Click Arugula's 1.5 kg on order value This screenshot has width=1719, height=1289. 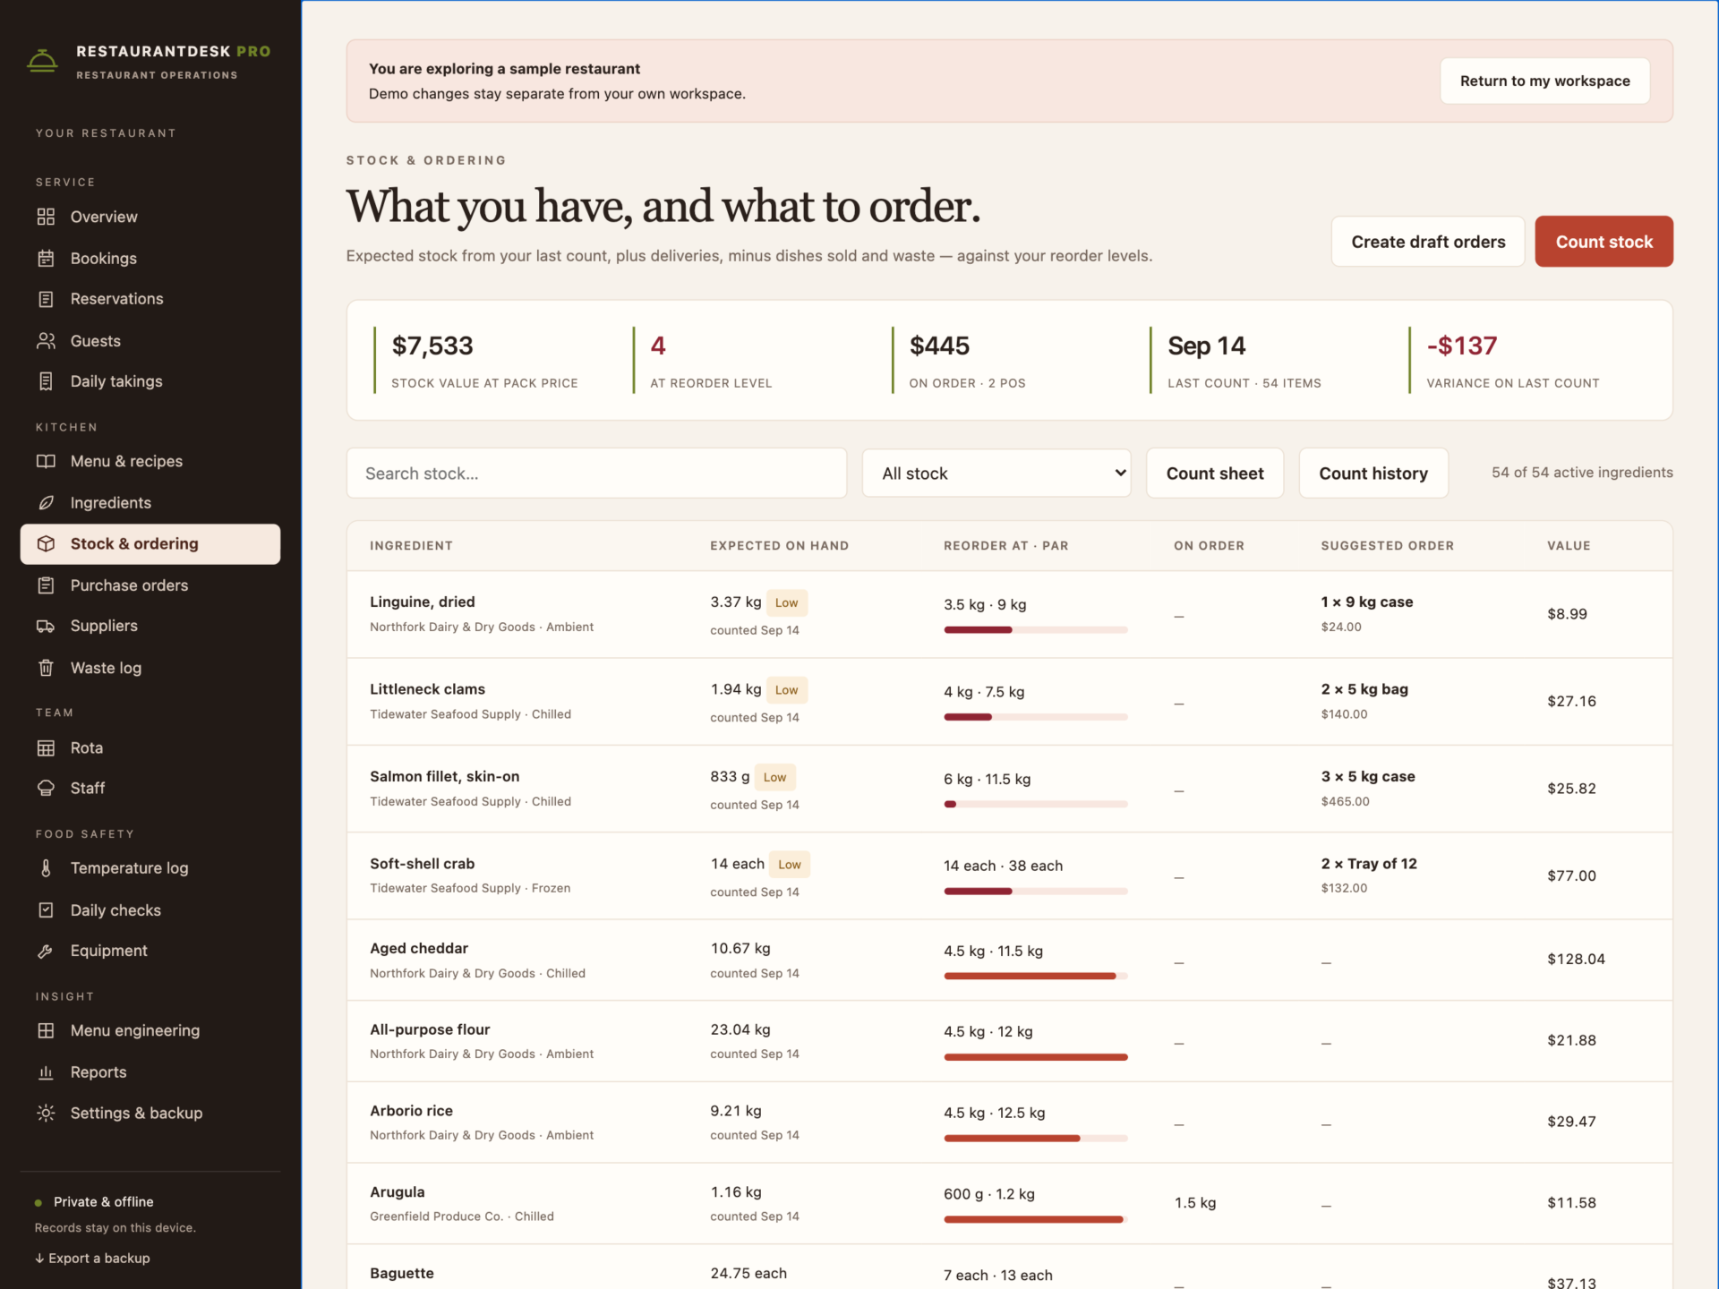[x=1194, y=1203]
